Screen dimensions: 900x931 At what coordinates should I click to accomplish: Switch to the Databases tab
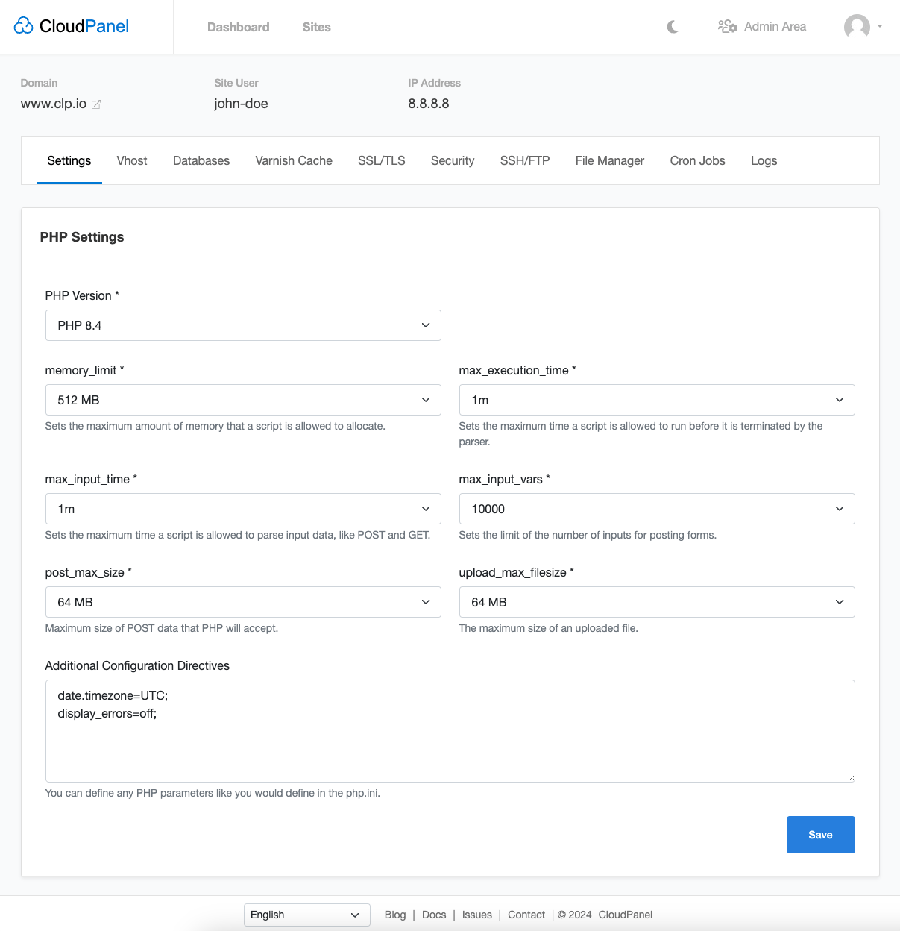pyautogui.click(x=201, y=160)
